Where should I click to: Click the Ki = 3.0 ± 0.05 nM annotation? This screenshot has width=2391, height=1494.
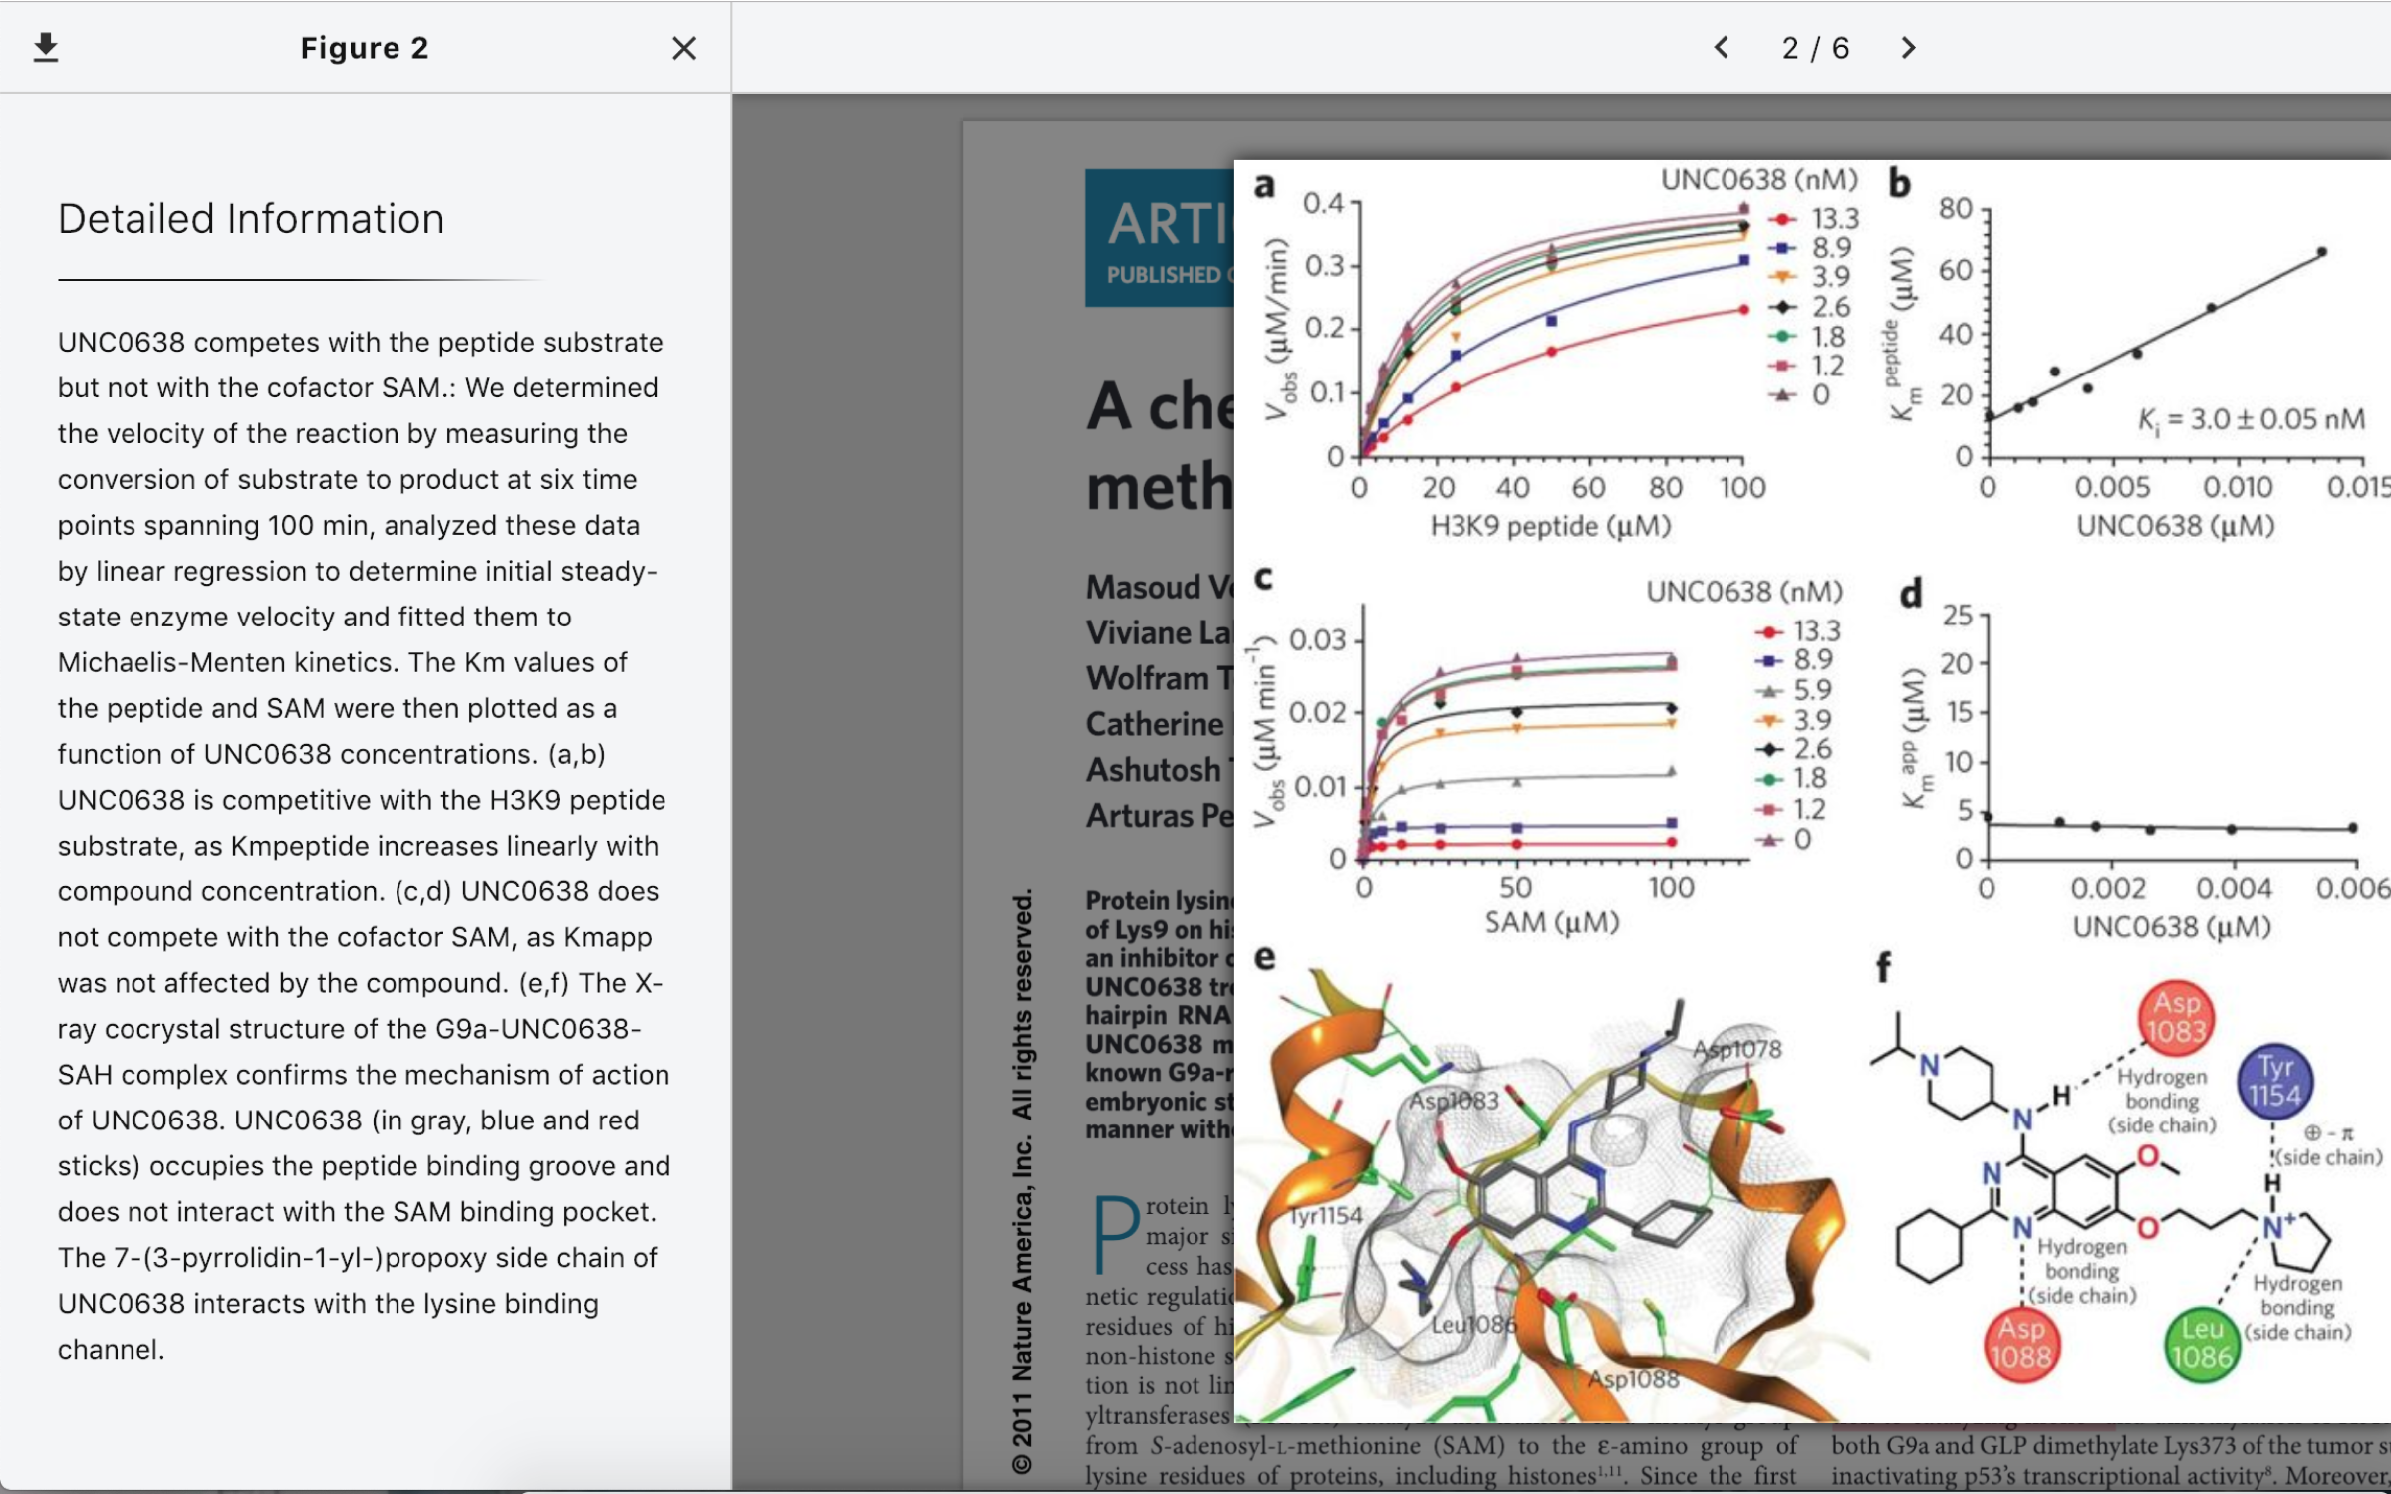[x=2252, y=419]
